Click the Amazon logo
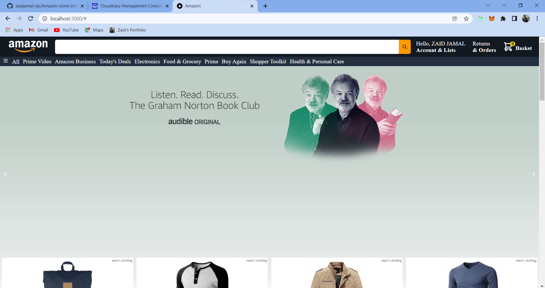The image size is (545, 288). click(x=28, y=46)
